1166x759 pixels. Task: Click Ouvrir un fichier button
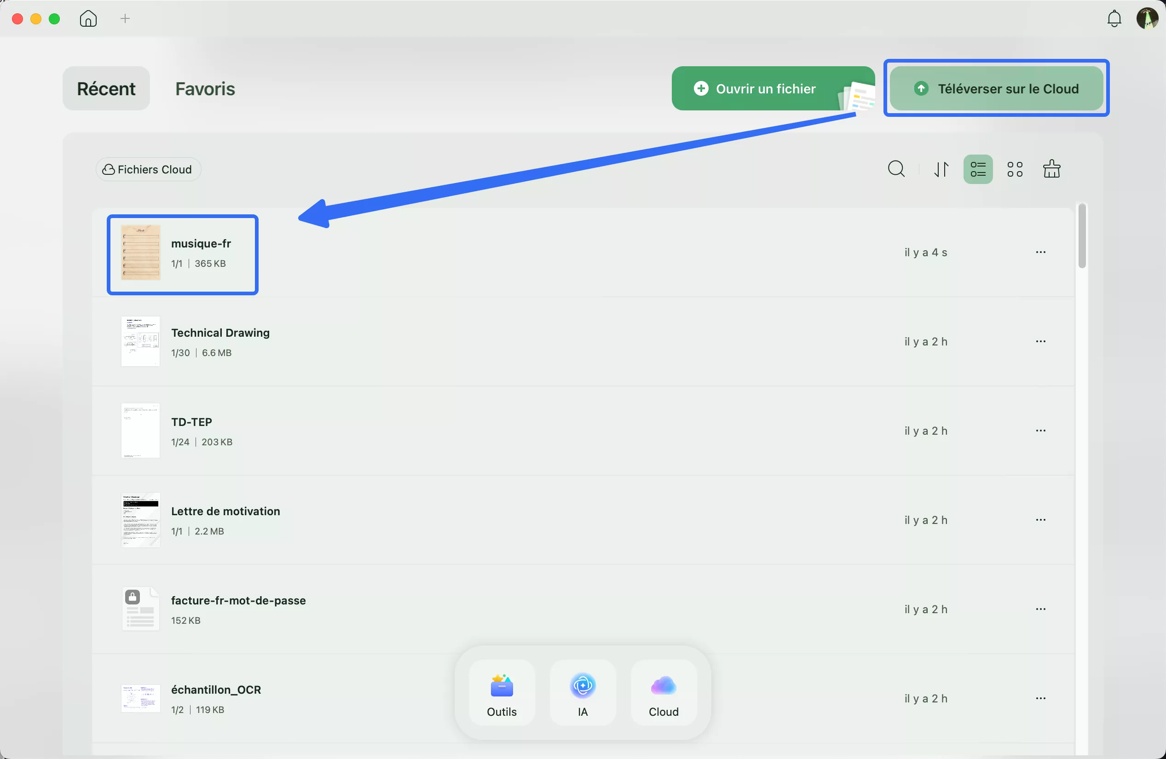(766, 89)
